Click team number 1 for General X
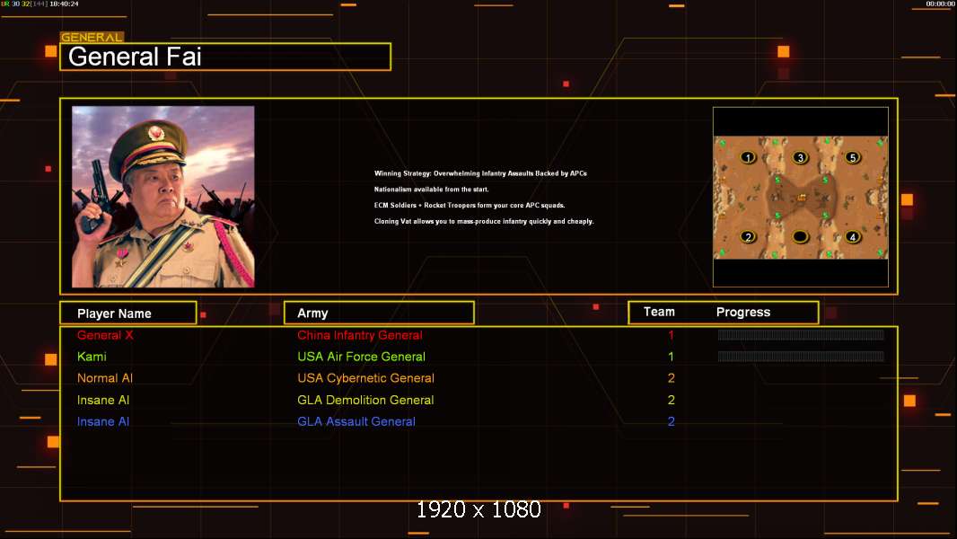The width and height of the screenshot is (957, 539). click(671, 335)
